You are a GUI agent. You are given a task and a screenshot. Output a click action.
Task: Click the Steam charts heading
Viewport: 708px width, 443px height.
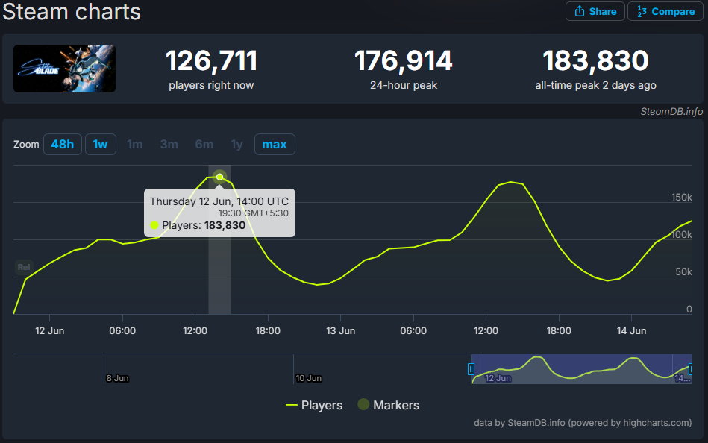pyautogui.click(x=72, y=11)
